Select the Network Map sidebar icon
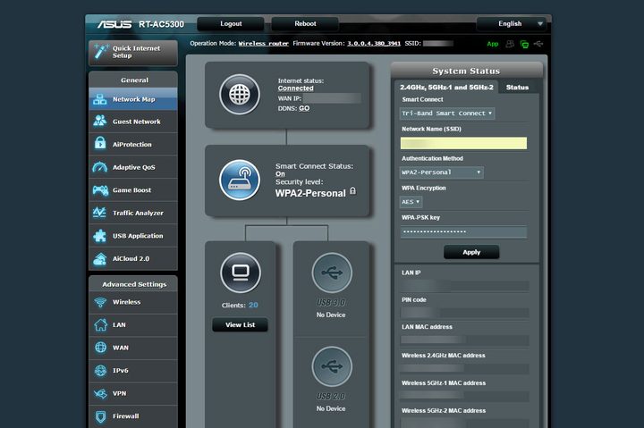The image size is (644, 428). (100, 99)
